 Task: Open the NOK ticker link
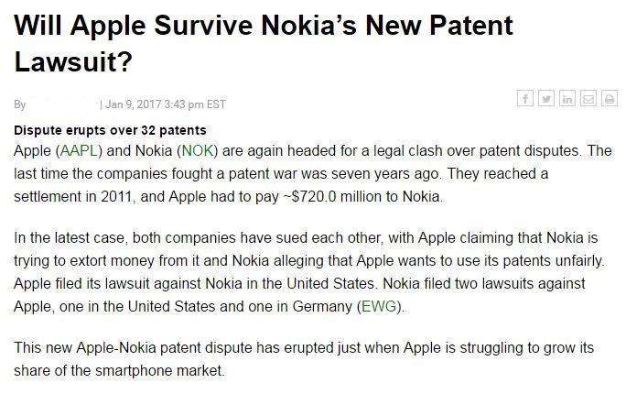(x=197, y=151)
